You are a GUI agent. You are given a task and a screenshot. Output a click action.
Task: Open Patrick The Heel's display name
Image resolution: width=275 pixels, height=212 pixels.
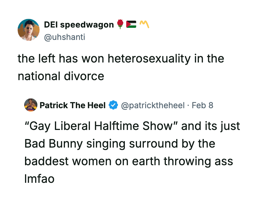(73, 105)
